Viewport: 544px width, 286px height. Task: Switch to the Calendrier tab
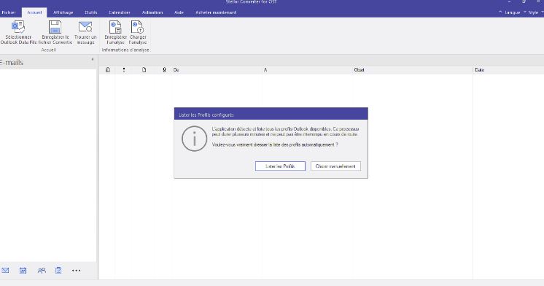(120, 12)
